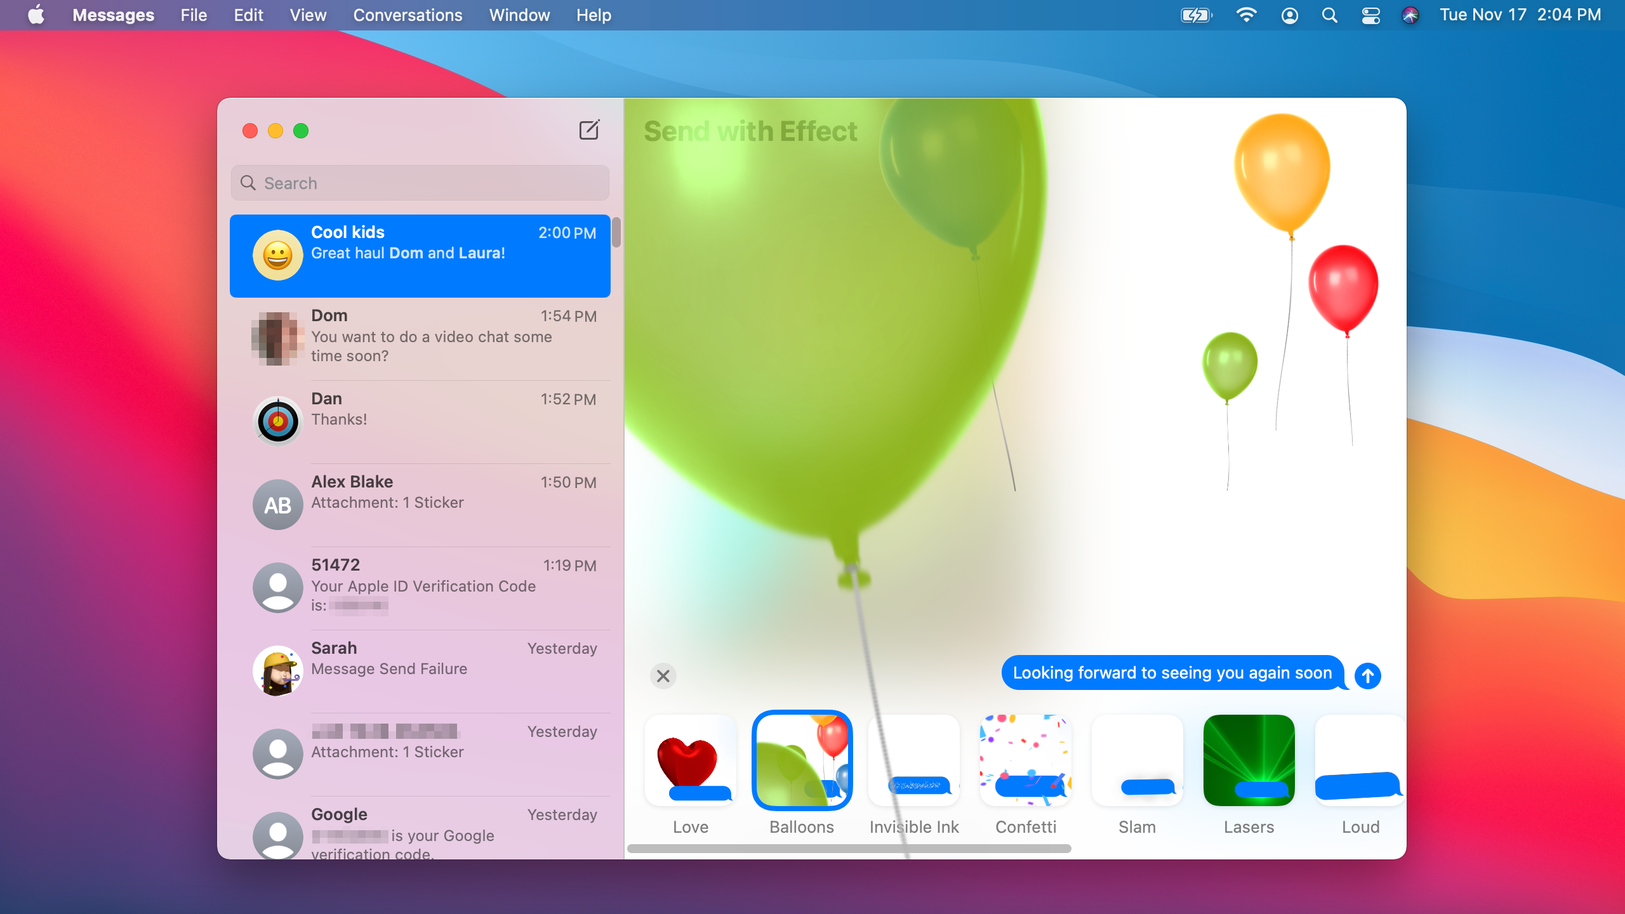Open the View menu
The width and height of the screenshot is (1625, 914).
click(x=308, y=15)
